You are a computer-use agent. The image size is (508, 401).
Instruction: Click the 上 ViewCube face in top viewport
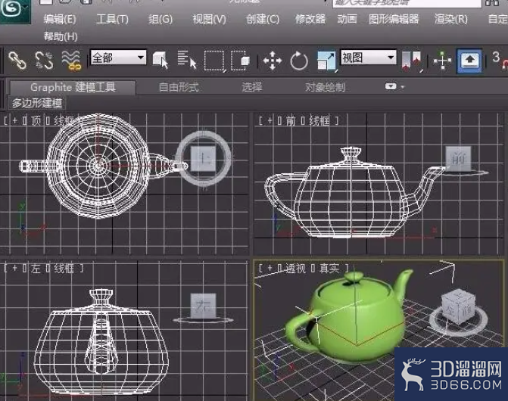(x=203, y=158)
